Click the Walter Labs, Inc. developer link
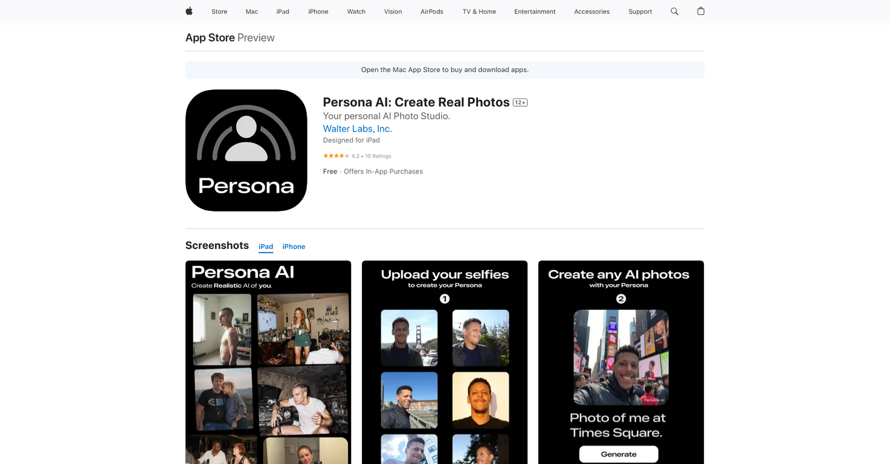890x464 pixels. pyautogui.click(x=357, y=129)
